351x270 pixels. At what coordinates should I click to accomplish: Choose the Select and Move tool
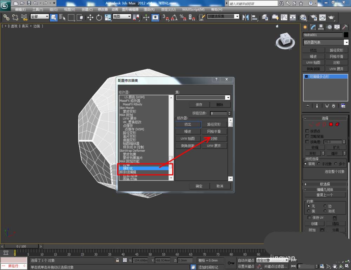(x=90, y=17)
